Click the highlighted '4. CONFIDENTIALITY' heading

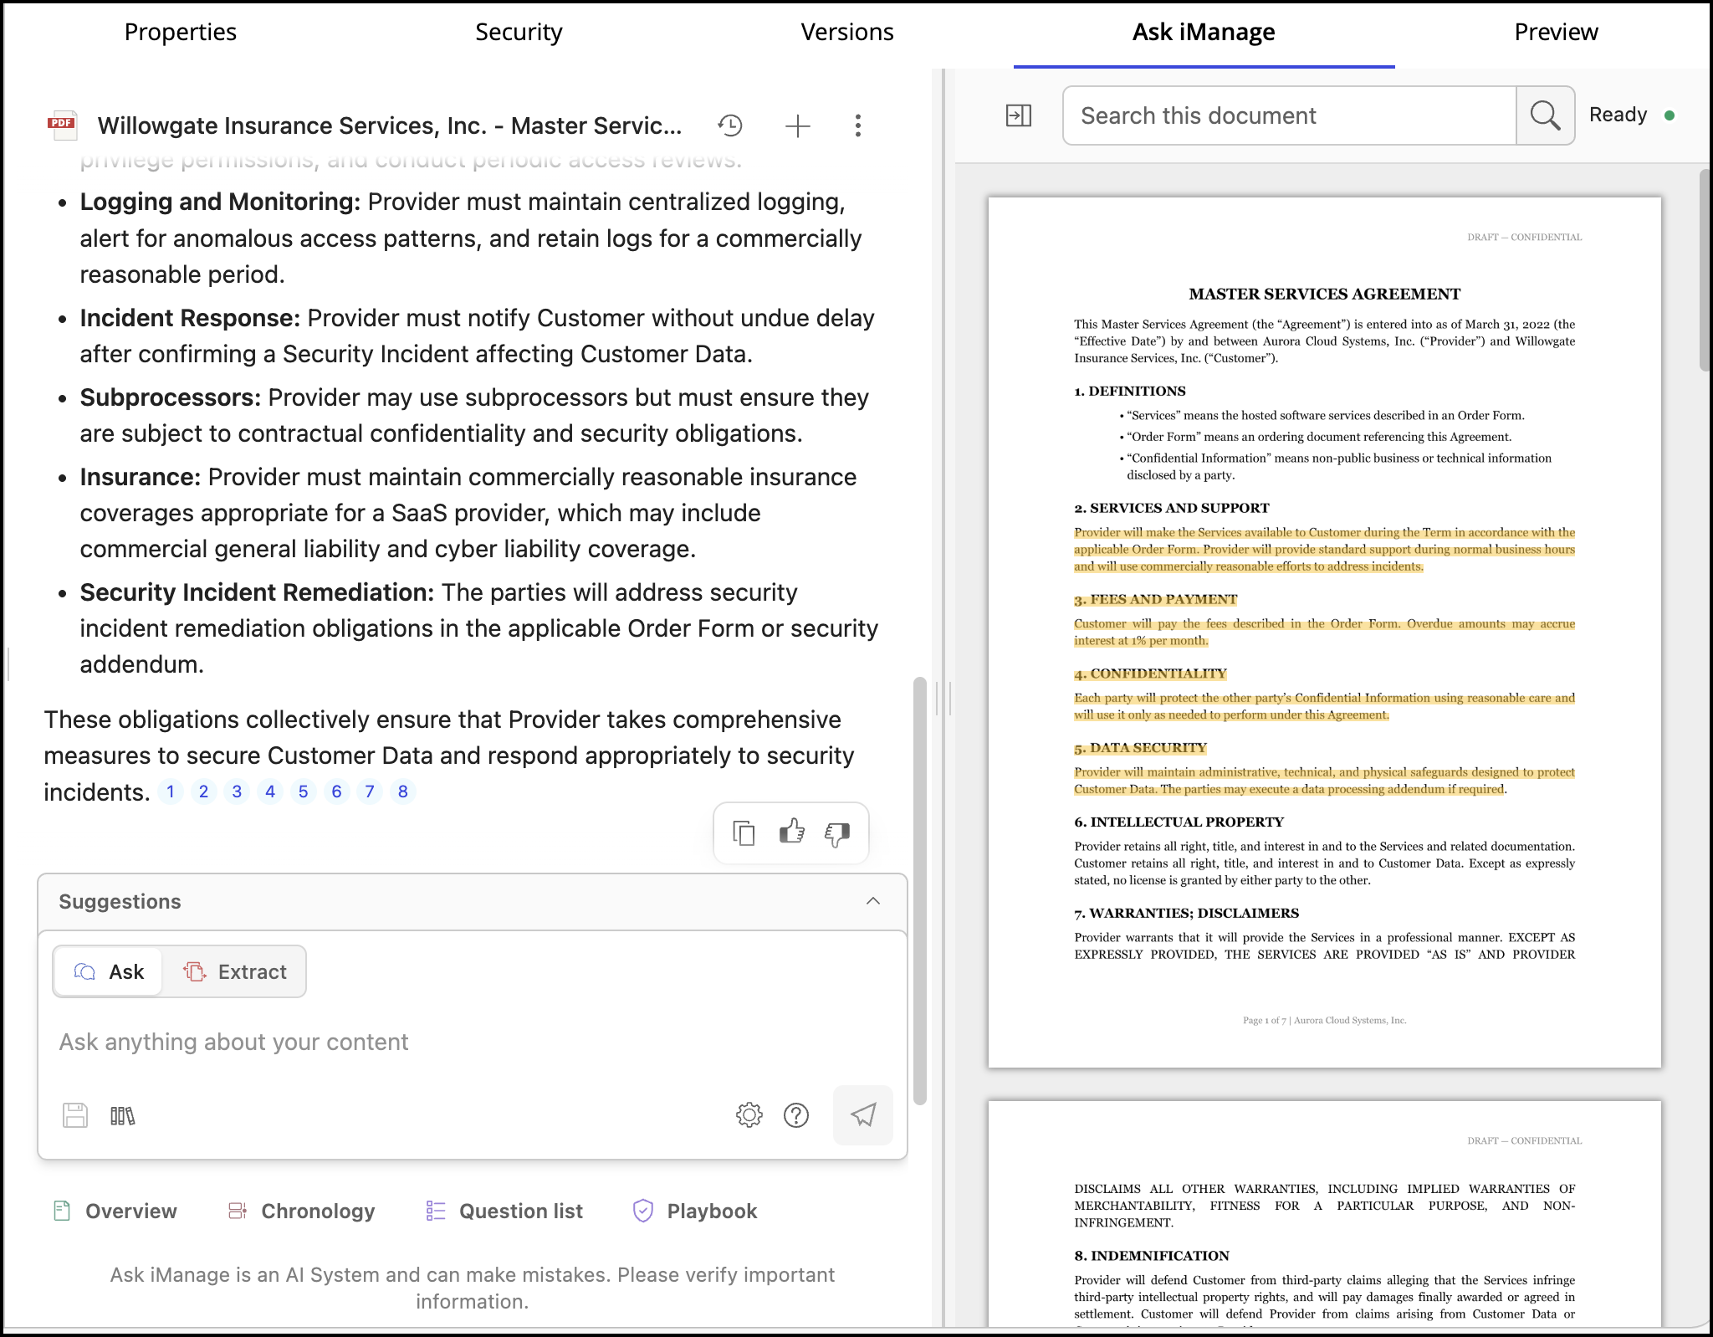click(x=1150, y=674)
